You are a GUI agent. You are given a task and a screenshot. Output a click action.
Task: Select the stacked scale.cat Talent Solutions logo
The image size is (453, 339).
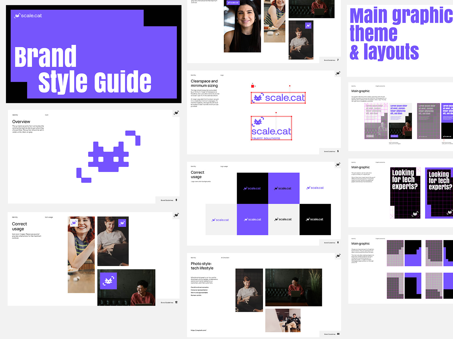(272, 128)
